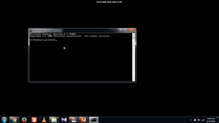Close the Command Prompt window
219x123 pixels.
point(131,30)
